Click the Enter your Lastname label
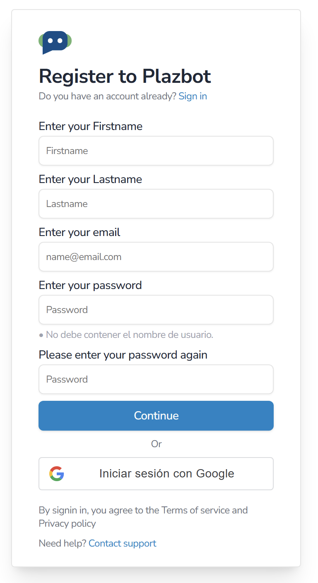Viewport: 318px width, 583px height. click(90, 179)
